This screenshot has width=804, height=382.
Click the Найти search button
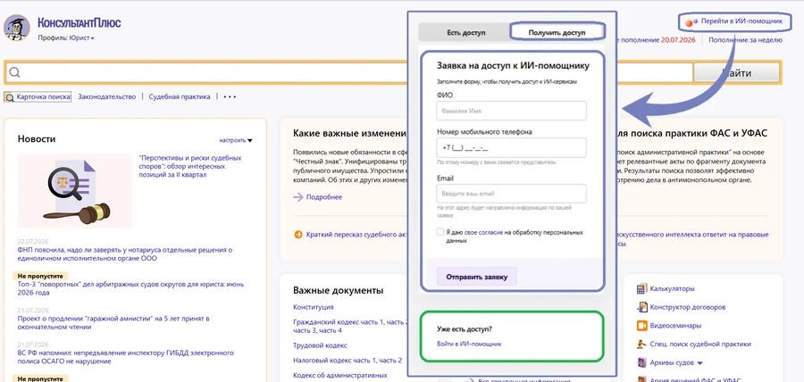coord(737,72)
